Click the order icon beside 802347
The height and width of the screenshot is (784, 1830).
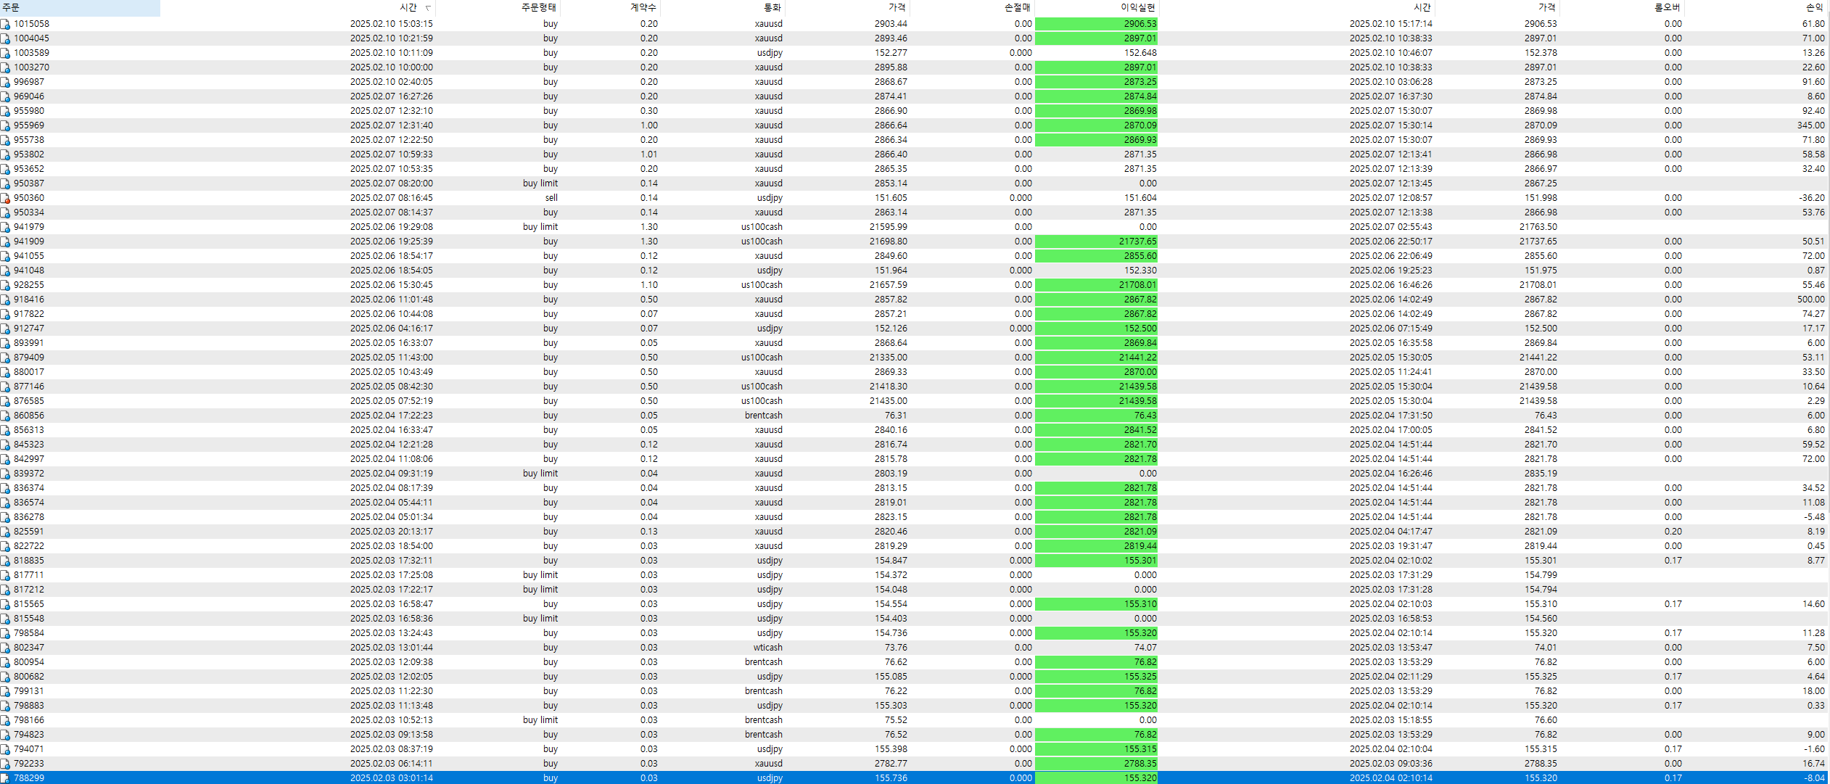pyautogui.click(x=5, y=648)
